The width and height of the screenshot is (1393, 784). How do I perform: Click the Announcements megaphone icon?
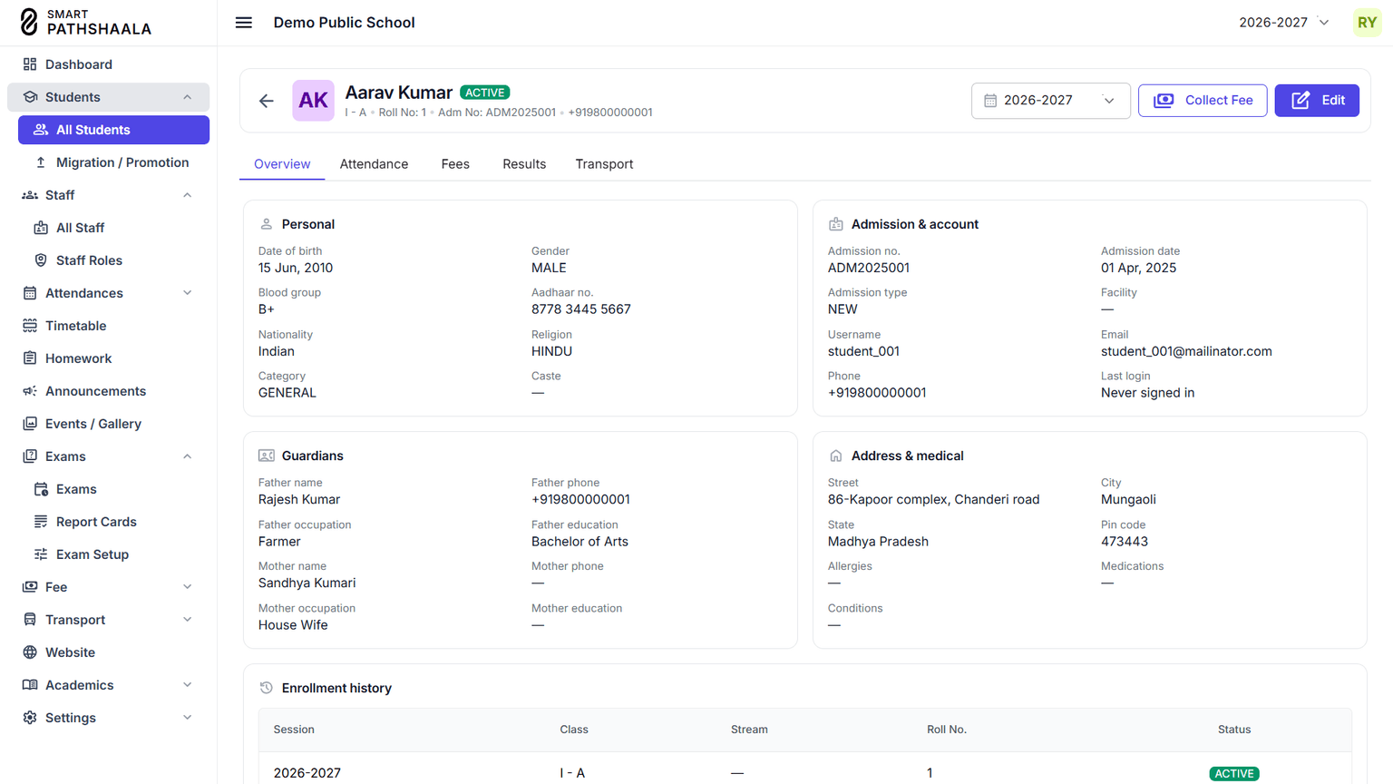[30, 391]
